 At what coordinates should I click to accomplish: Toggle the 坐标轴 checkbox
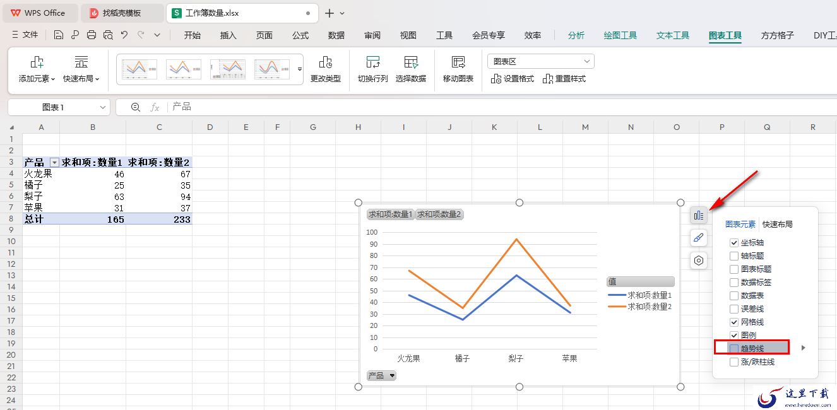pos(733,243)
